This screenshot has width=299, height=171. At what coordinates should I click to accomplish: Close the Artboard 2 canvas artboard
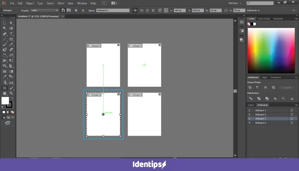point(118,45)
